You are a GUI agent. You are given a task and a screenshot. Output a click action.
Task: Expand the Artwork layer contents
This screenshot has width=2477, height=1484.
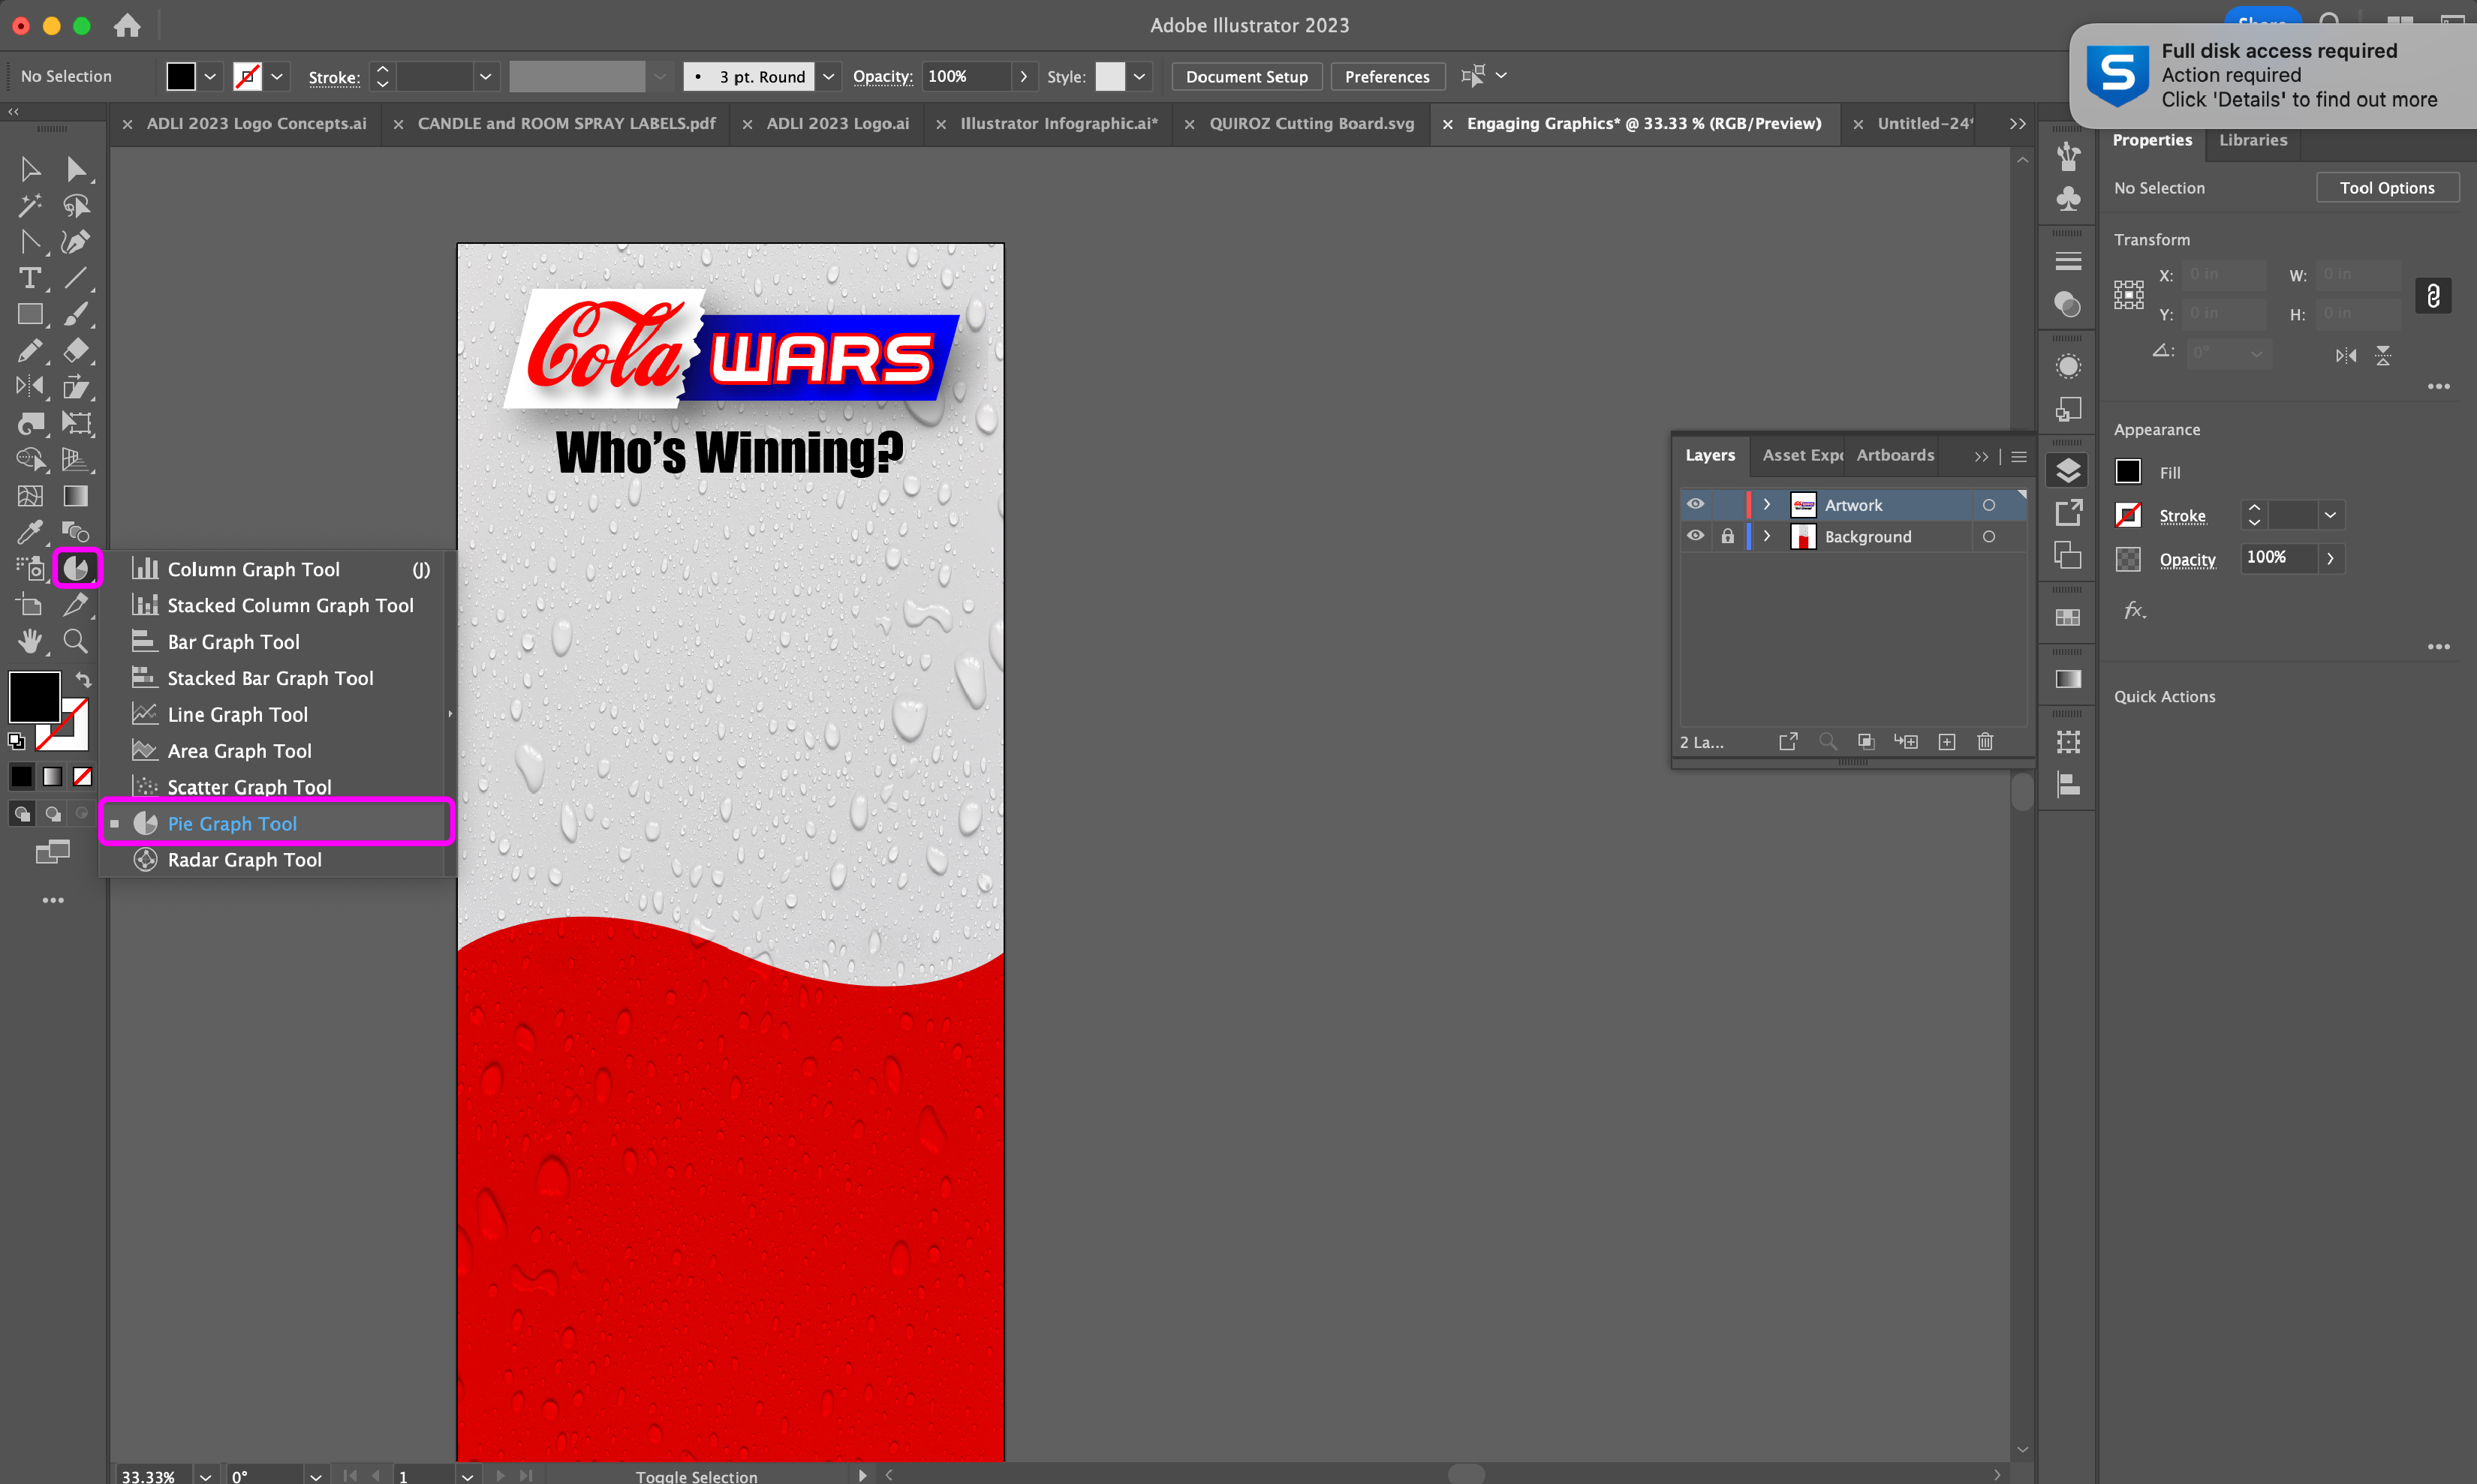click(1768, 504)
